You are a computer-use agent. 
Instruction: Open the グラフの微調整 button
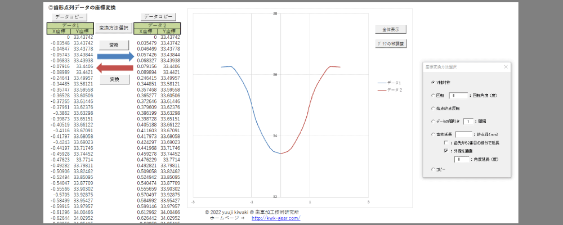point(391,43)
